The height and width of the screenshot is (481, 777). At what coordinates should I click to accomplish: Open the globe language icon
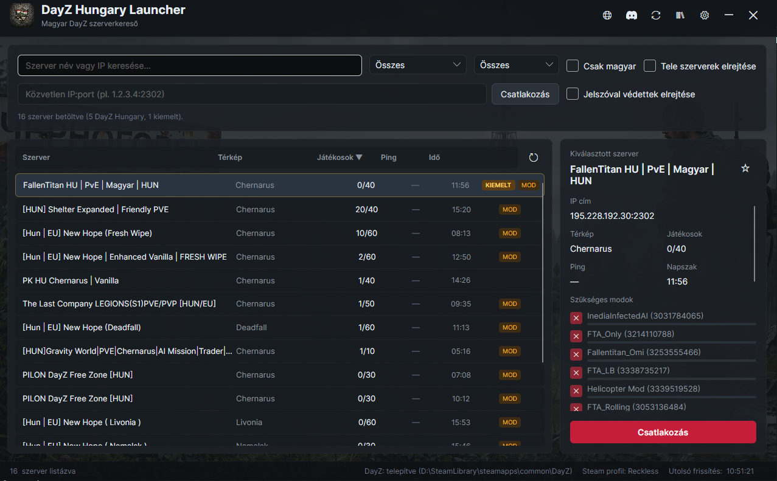point(607,16)
